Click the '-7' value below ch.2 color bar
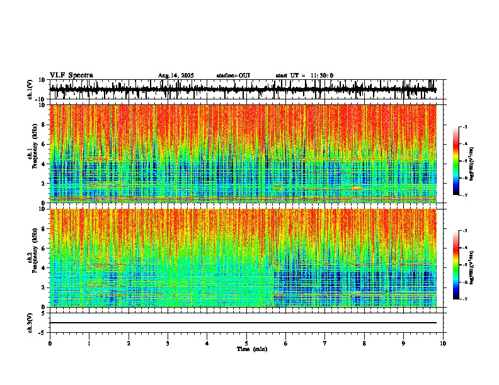The width and height of the screenshot is (499, 385). (464, 299)
